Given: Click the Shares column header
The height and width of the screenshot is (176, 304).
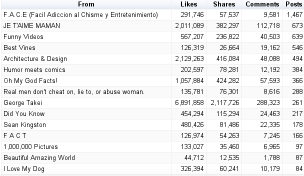Looking at the screenshot, I should point(224,4).
